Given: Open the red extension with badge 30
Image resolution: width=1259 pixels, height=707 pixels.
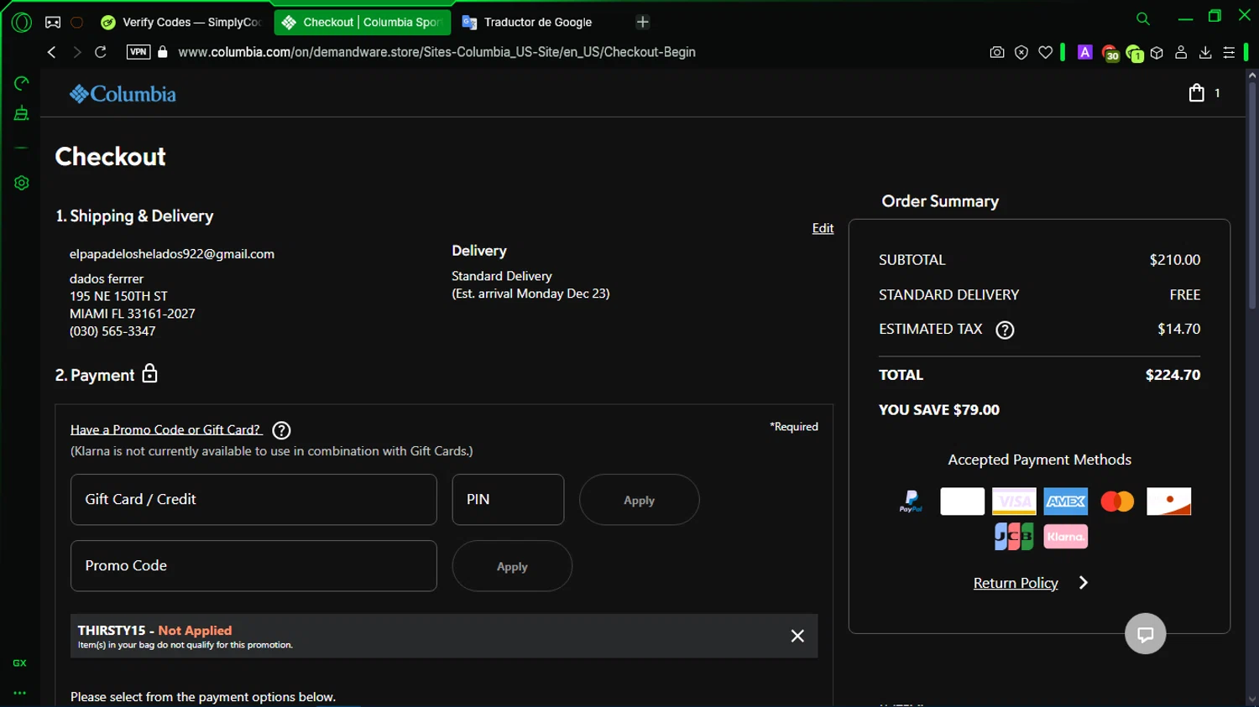Looking at the screenshot, I should (1110, 54).
